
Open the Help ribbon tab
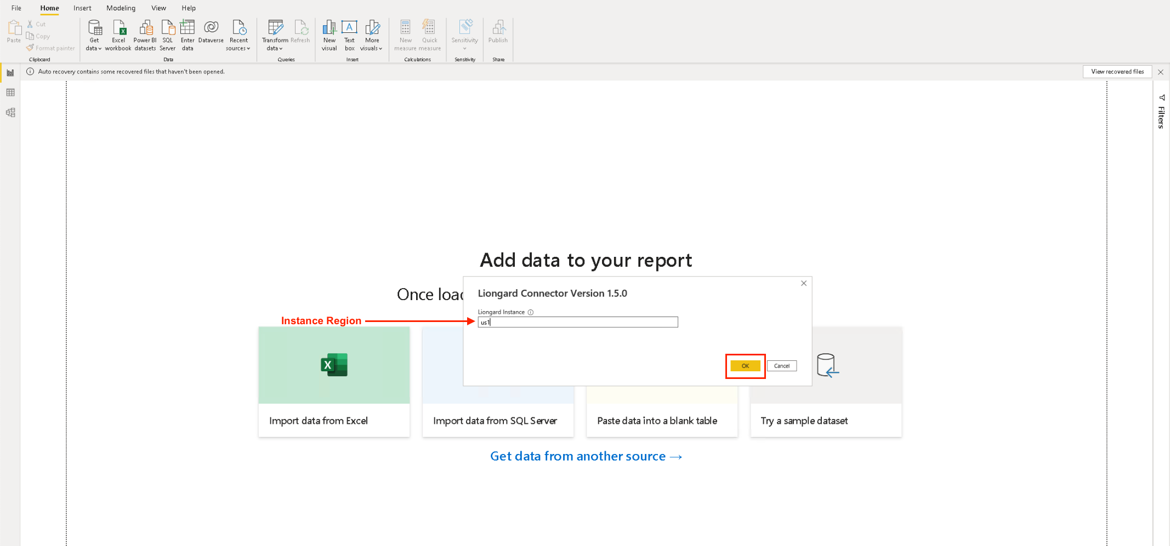189,8
